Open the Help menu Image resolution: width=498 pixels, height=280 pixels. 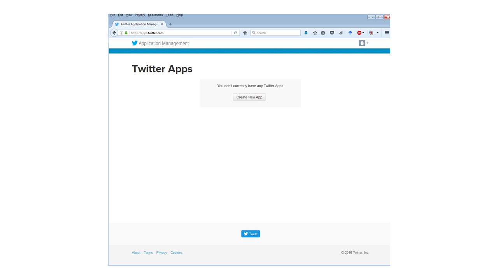179,15
